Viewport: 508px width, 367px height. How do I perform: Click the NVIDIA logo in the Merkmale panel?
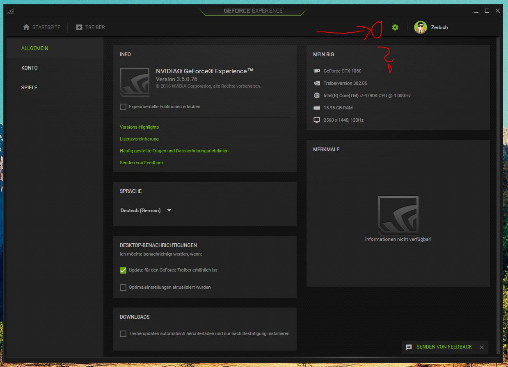398,215
